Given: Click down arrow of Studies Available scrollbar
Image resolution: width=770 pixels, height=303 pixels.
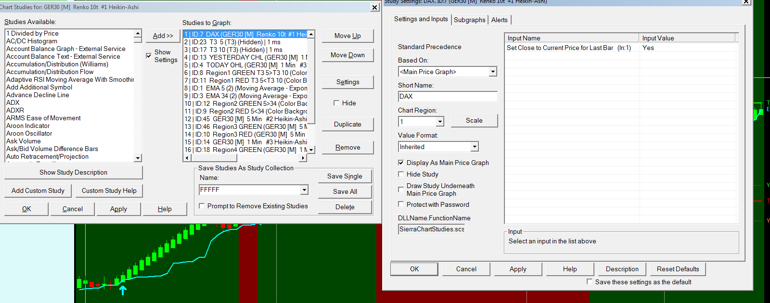Looking at the screenshot, I should tap(138, 158).
